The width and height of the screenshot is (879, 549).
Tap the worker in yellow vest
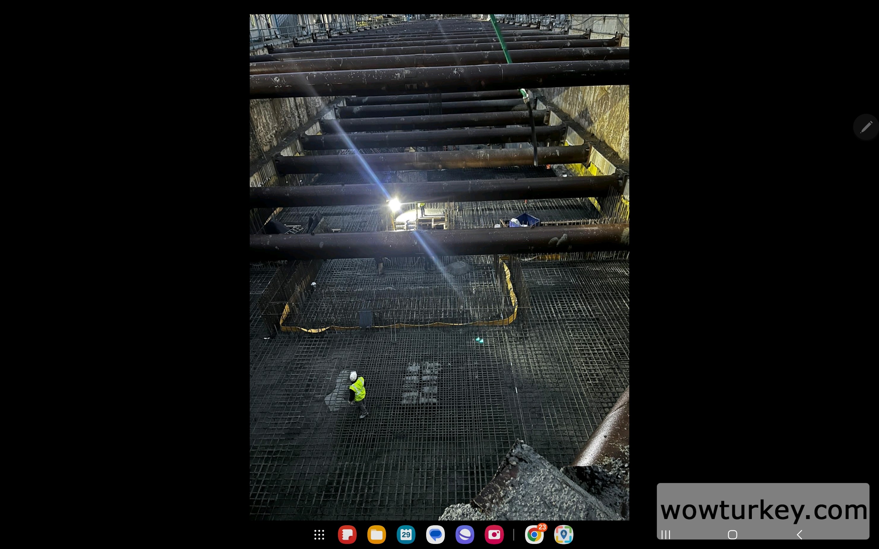358,391
